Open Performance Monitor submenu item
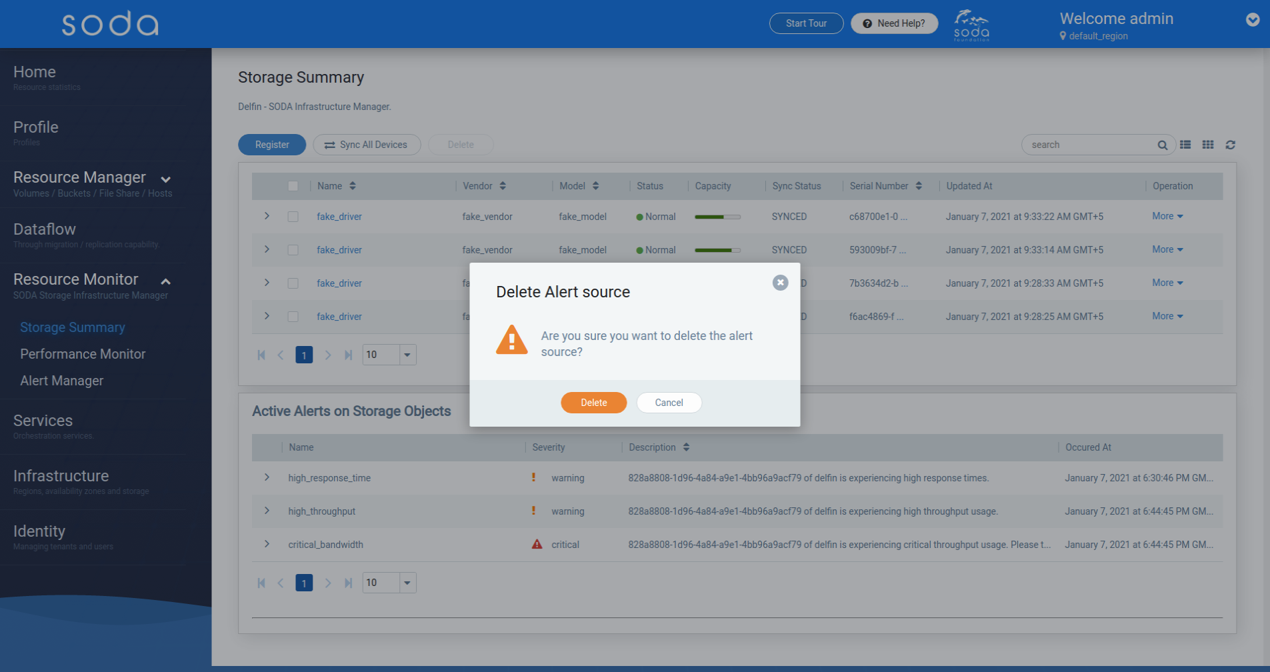This screenshot has height=672, width=1270. pyautogui.click(x=83, y=354)
